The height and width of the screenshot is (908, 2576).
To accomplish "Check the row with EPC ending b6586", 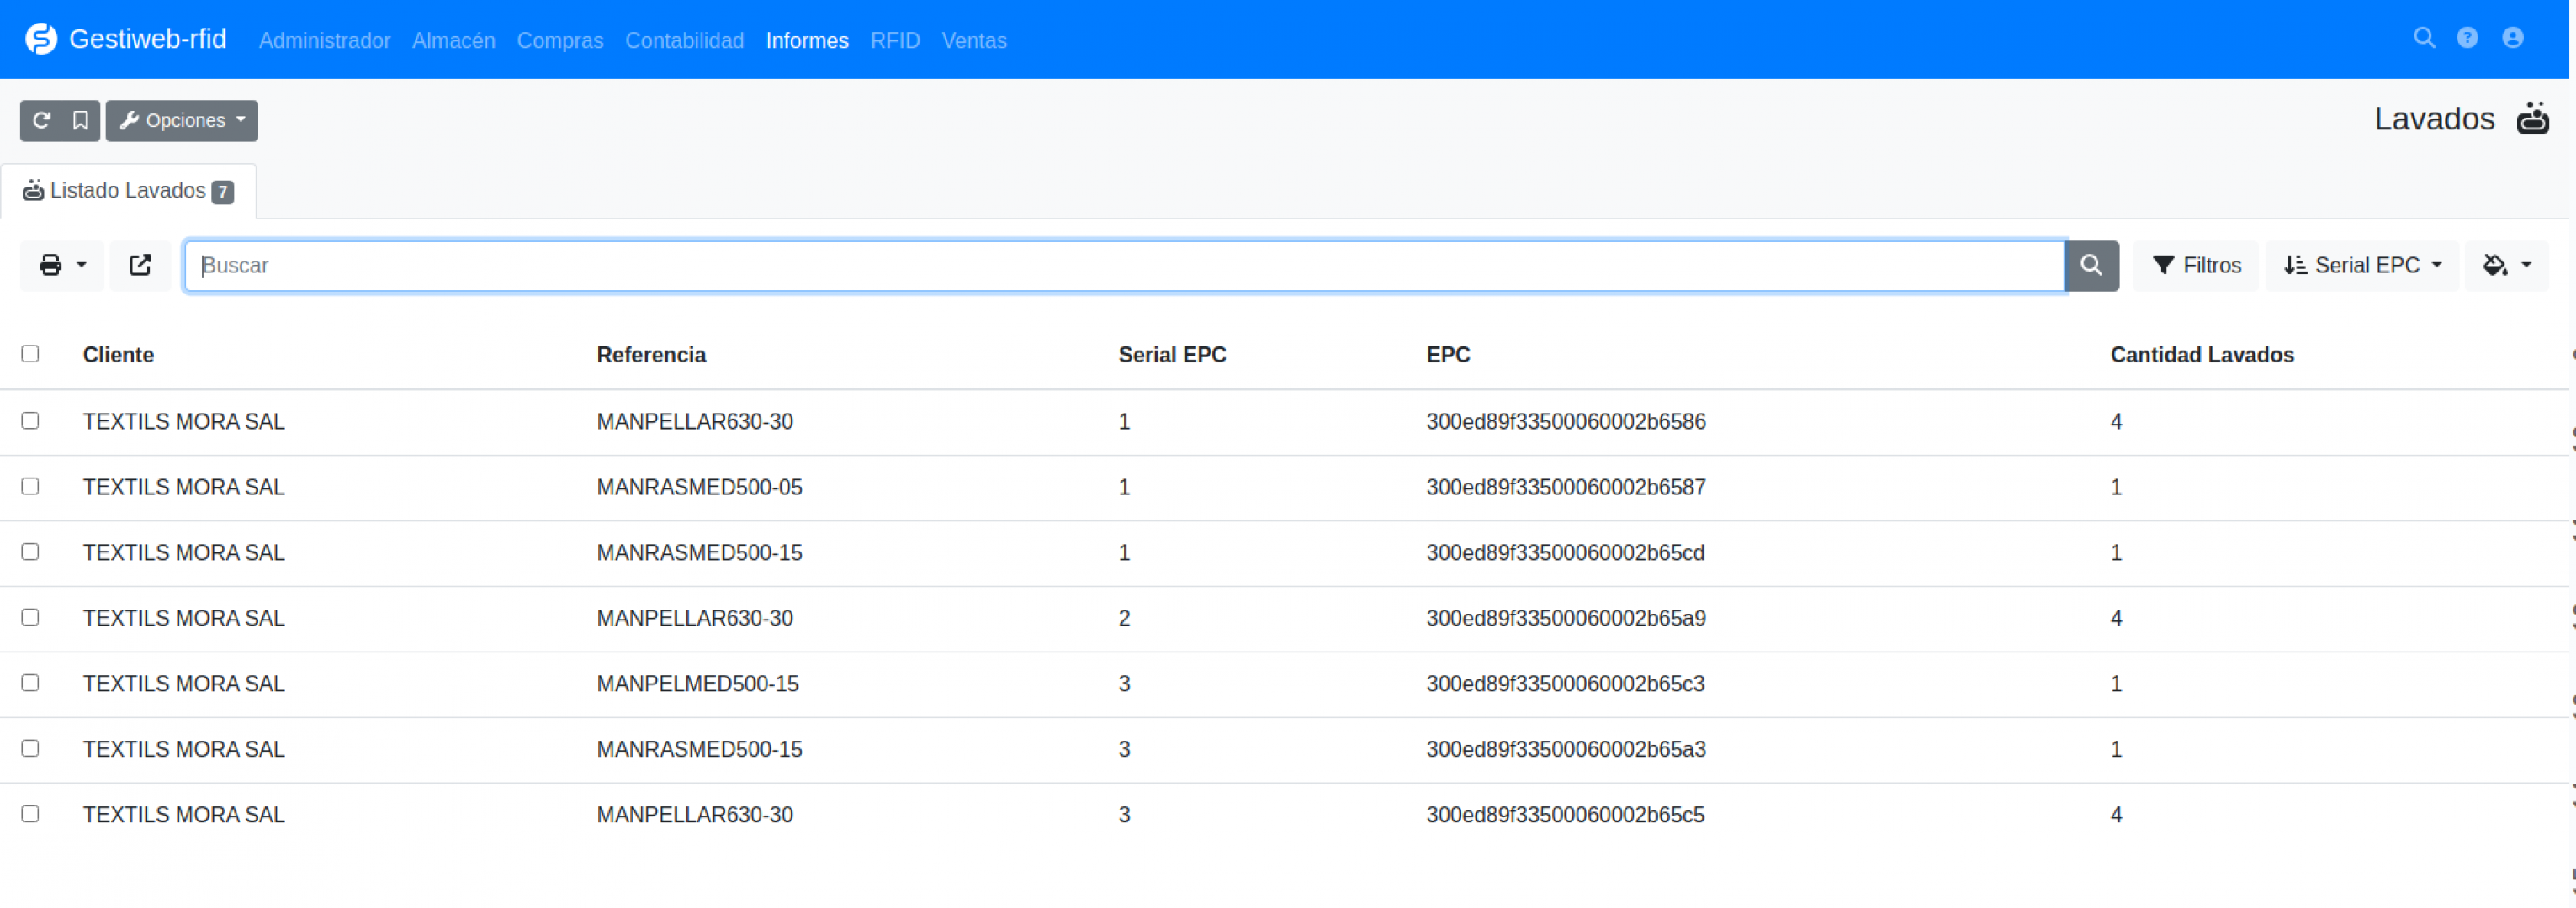I will [30, 420].
